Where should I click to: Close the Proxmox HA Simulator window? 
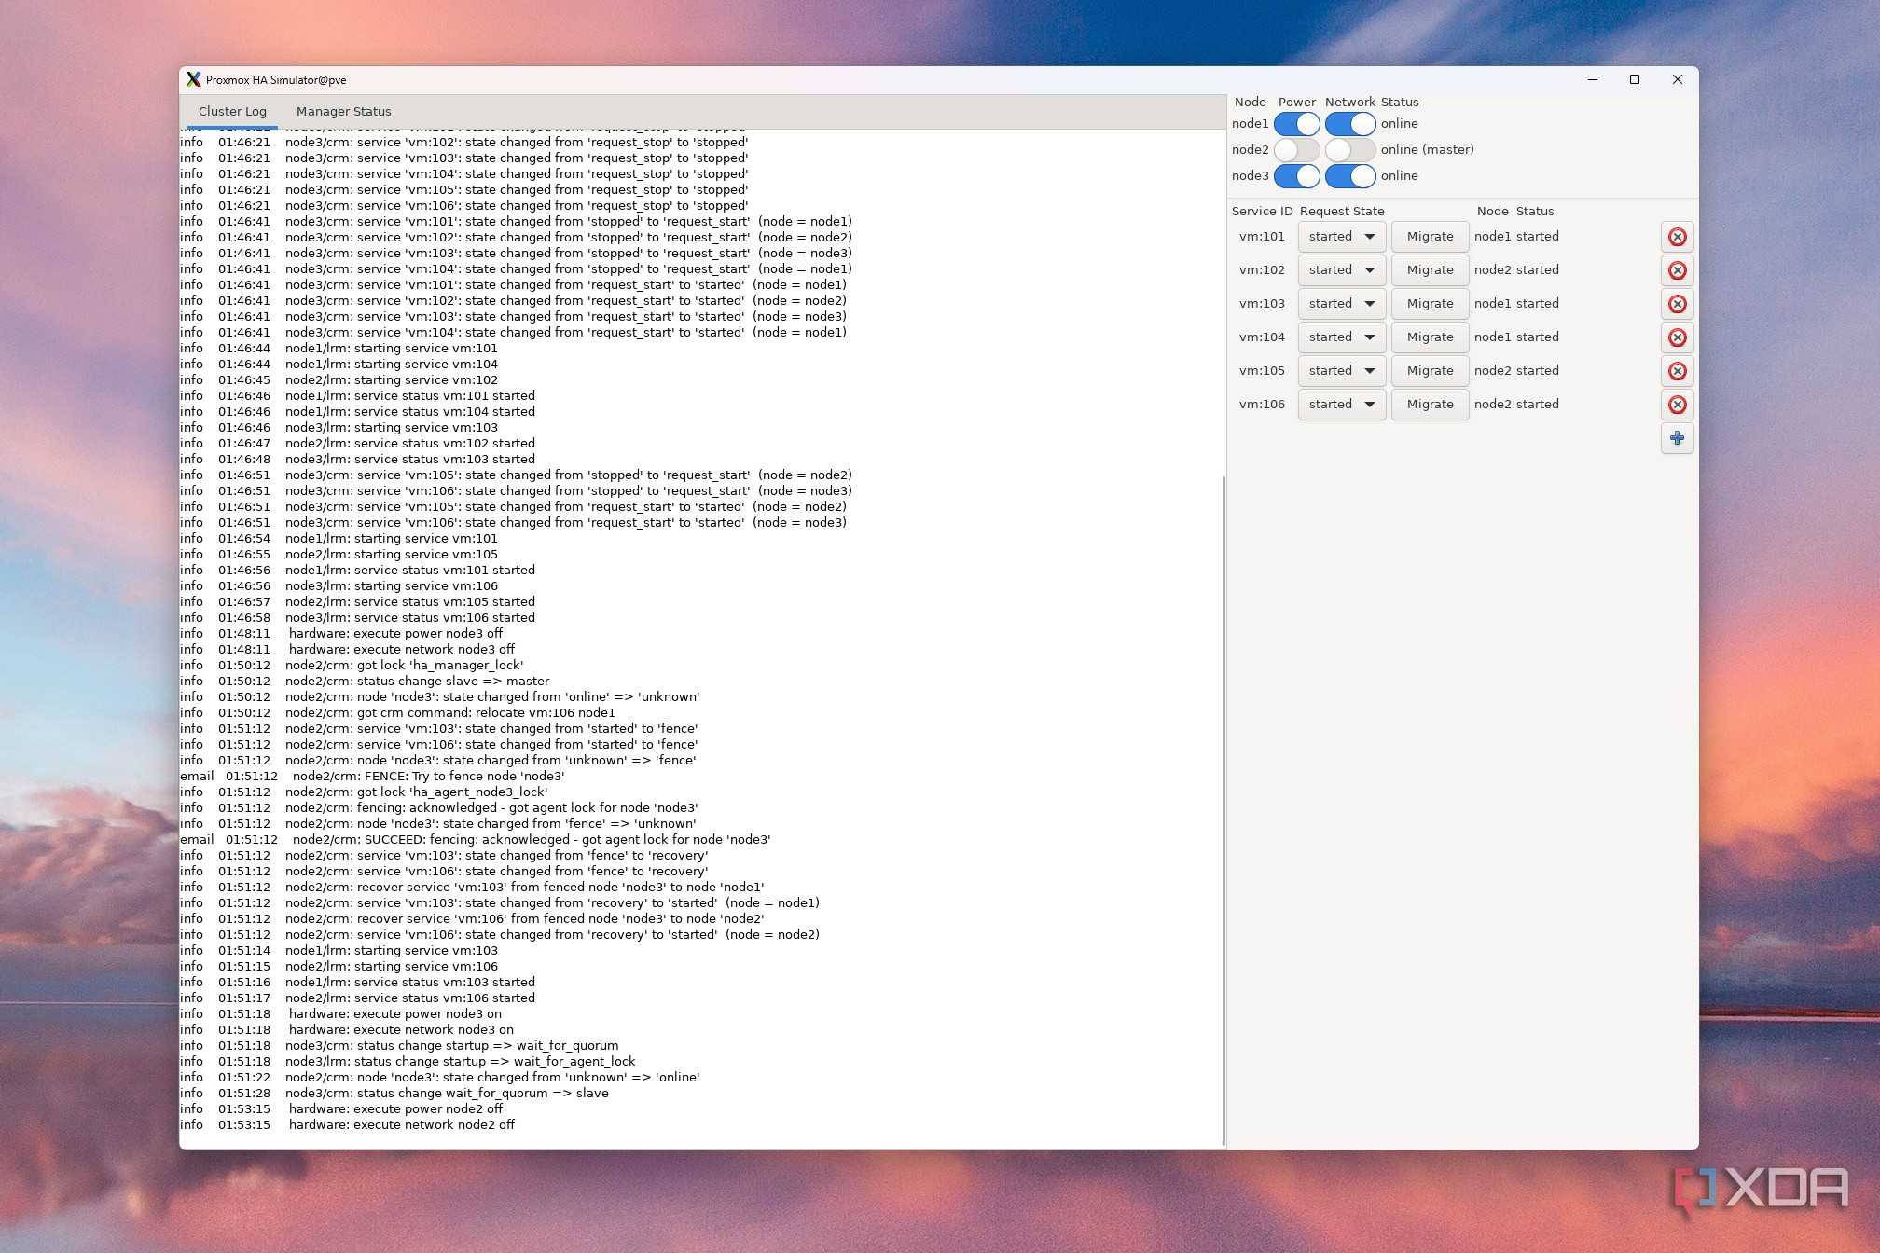pos(1677,80)
